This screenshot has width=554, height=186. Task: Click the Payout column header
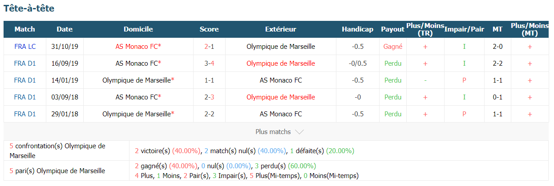(x=392, y=29)
